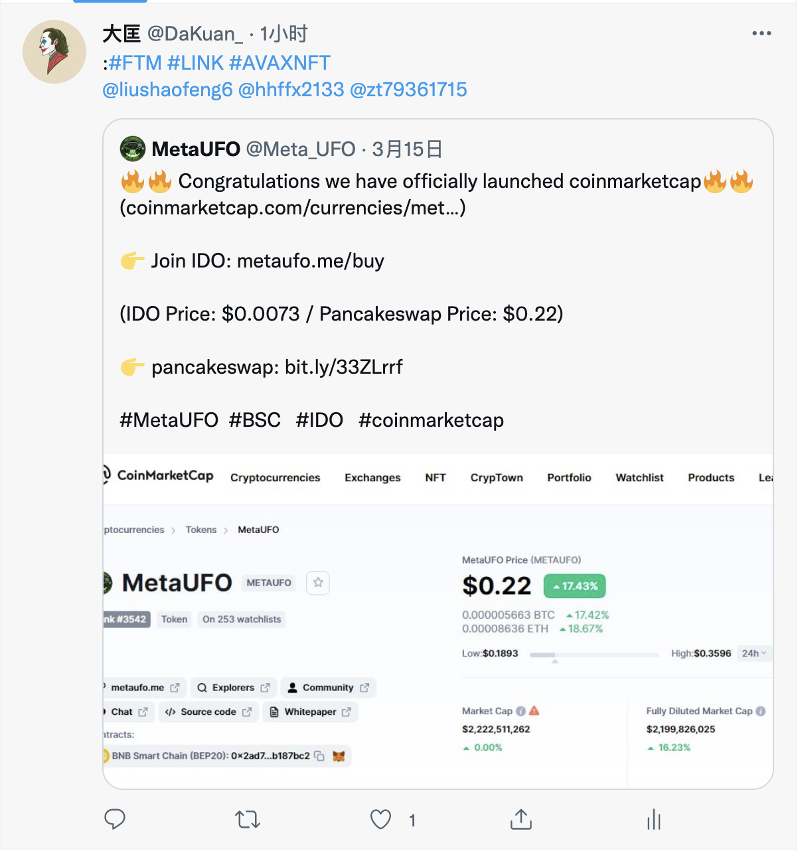Open the share tweet icon

pyautogui.click(x=521, y=820)
